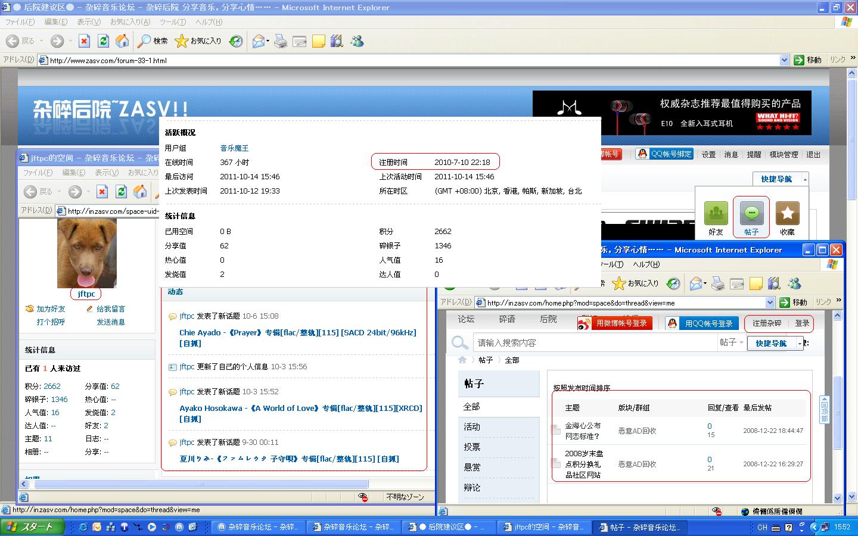Viewport: 858px width, 536px height.
Task: Click the Print icon in the topmost browser toolbar
Action: click(281, 41)
